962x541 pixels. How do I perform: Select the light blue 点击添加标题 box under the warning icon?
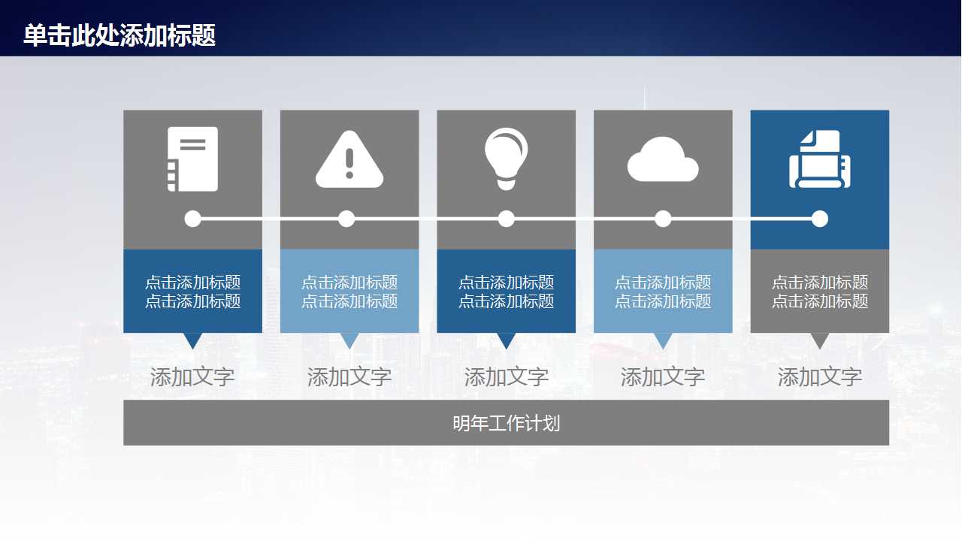(349, 292)
